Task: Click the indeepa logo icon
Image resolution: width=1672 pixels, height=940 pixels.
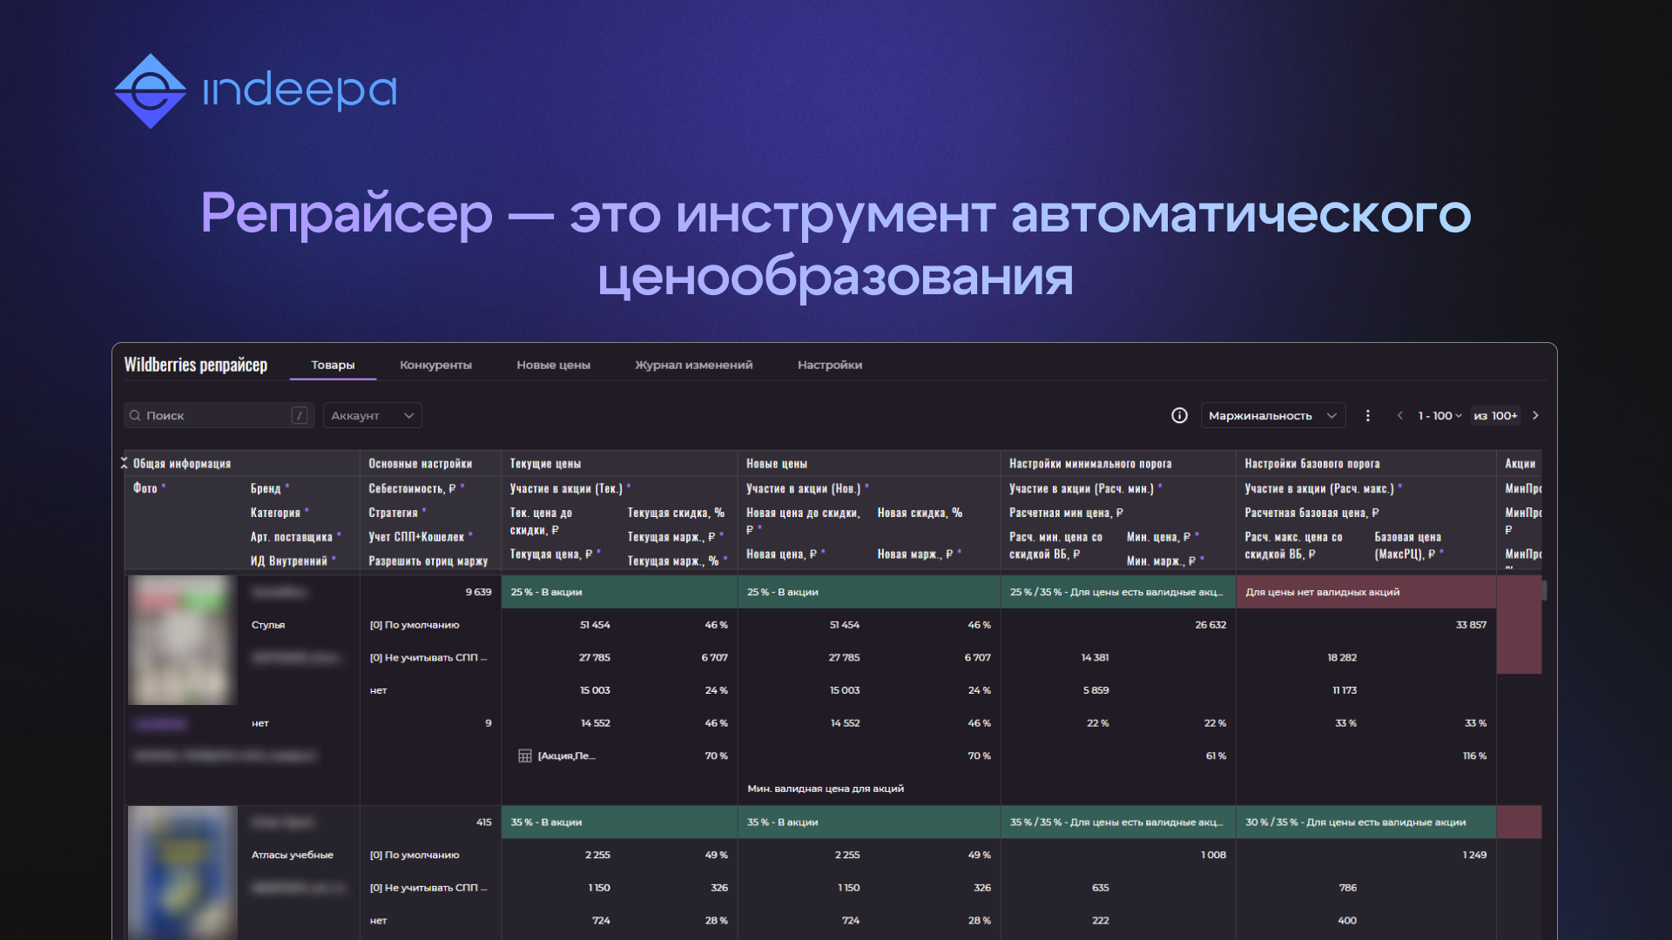Action: pos(150,91)
